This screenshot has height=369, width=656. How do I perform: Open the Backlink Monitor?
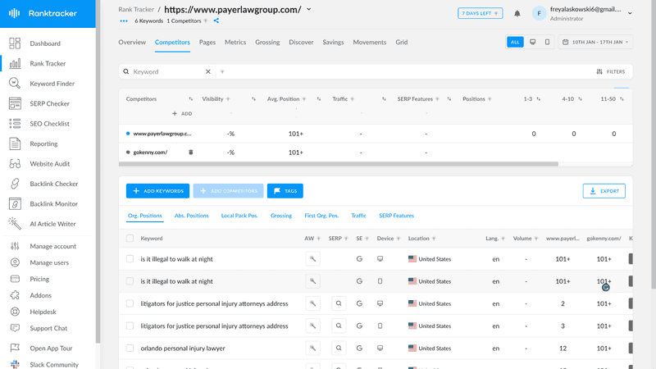[x=53, y=204]
